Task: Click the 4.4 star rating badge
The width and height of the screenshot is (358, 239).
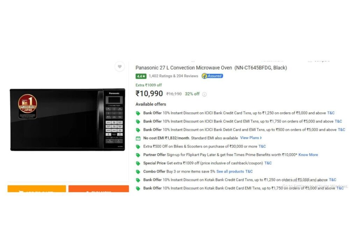Action: click(141, 76)
